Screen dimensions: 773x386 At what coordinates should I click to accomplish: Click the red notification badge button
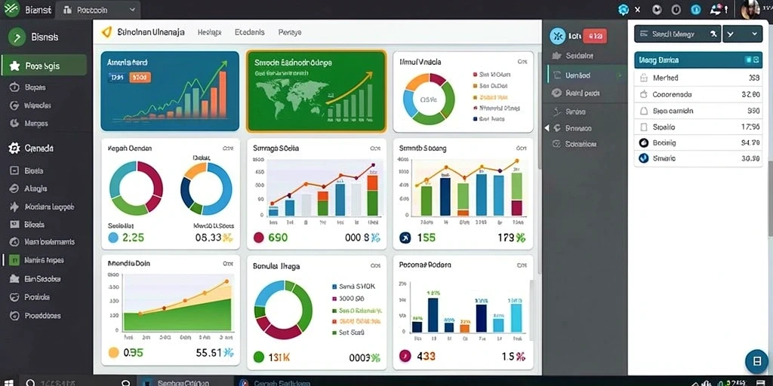(595, 35)
